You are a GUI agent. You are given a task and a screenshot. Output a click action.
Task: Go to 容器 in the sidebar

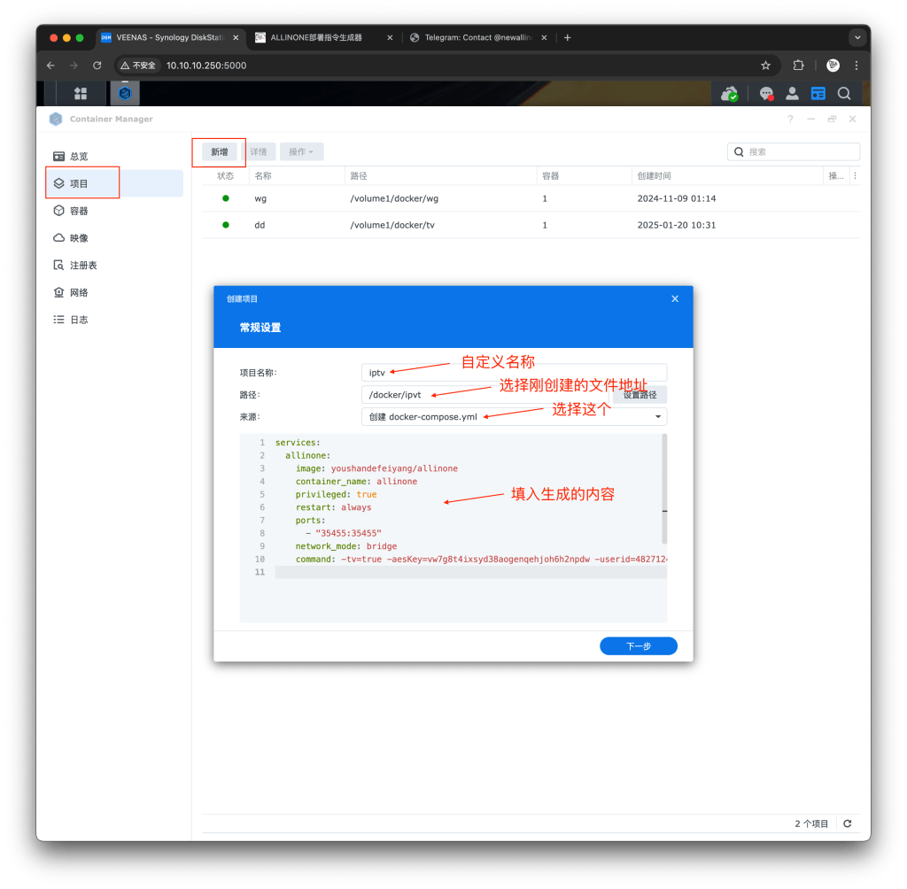coord(79,211)
